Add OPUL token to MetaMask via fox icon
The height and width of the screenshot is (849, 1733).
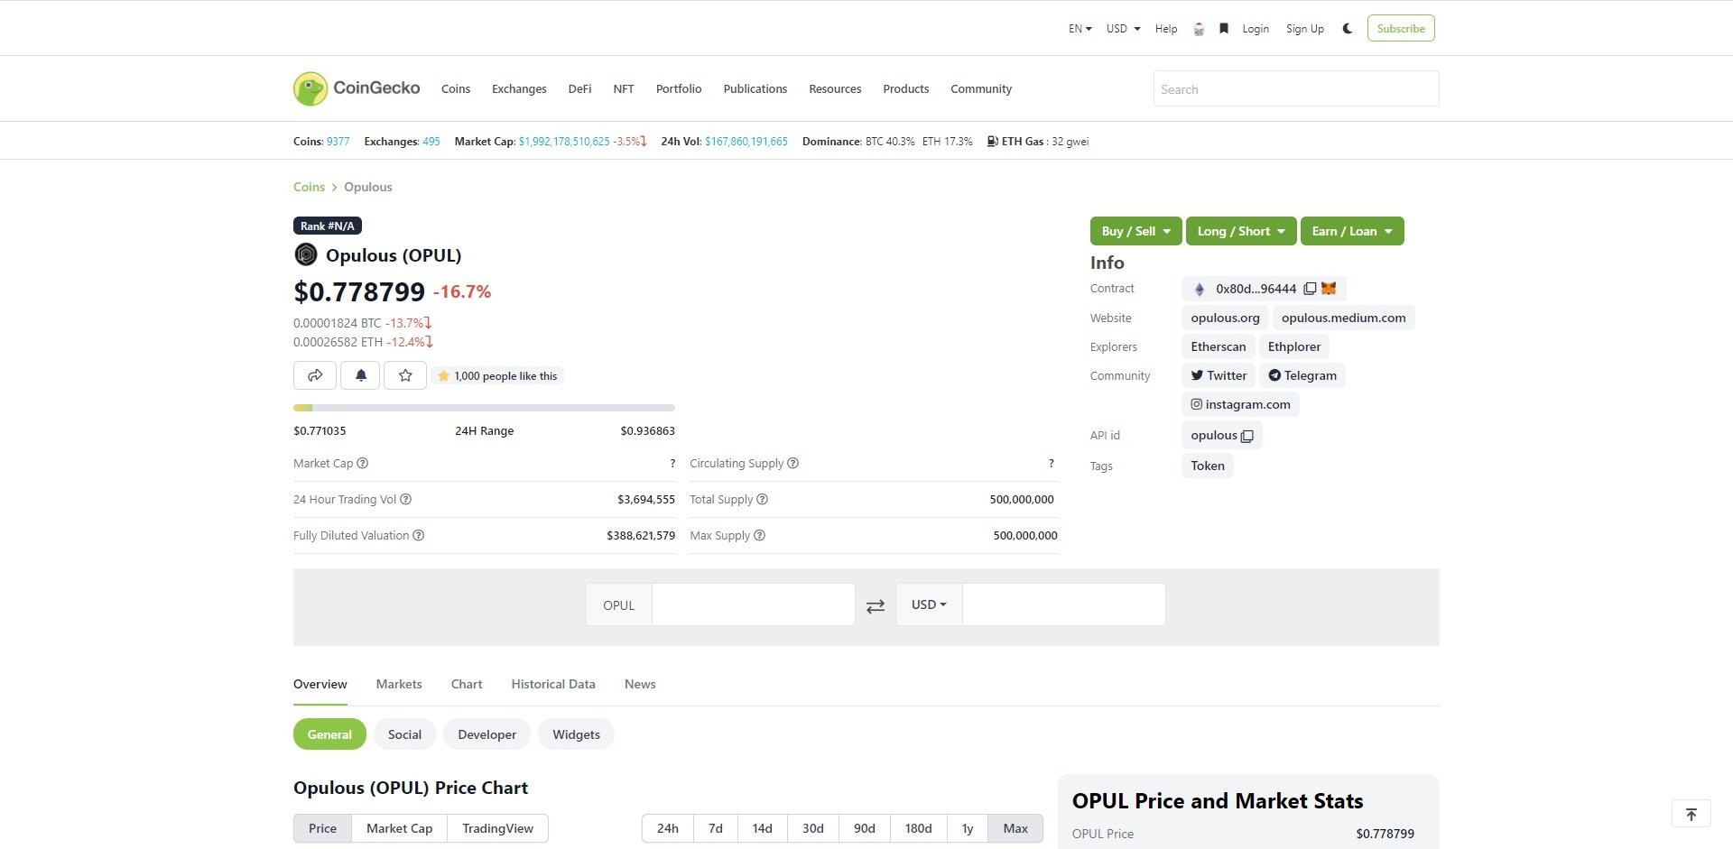click(x=1328, y=288)
